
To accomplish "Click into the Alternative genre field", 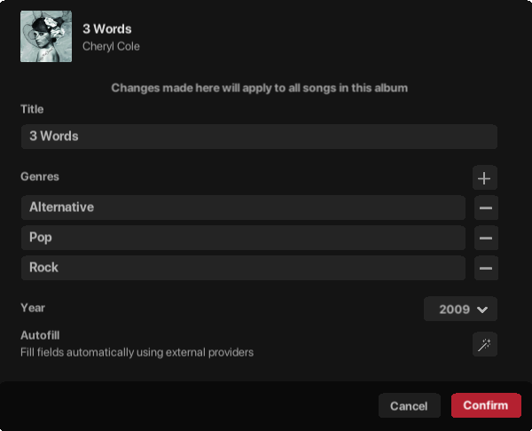I will coord(242,208).
